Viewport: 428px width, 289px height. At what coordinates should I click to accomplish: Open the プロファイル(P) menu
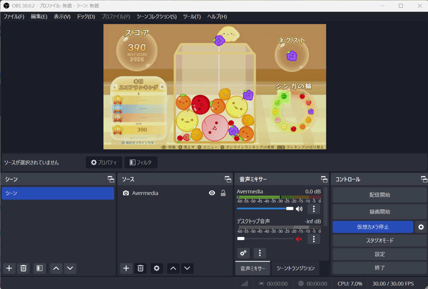coord(116,16)
